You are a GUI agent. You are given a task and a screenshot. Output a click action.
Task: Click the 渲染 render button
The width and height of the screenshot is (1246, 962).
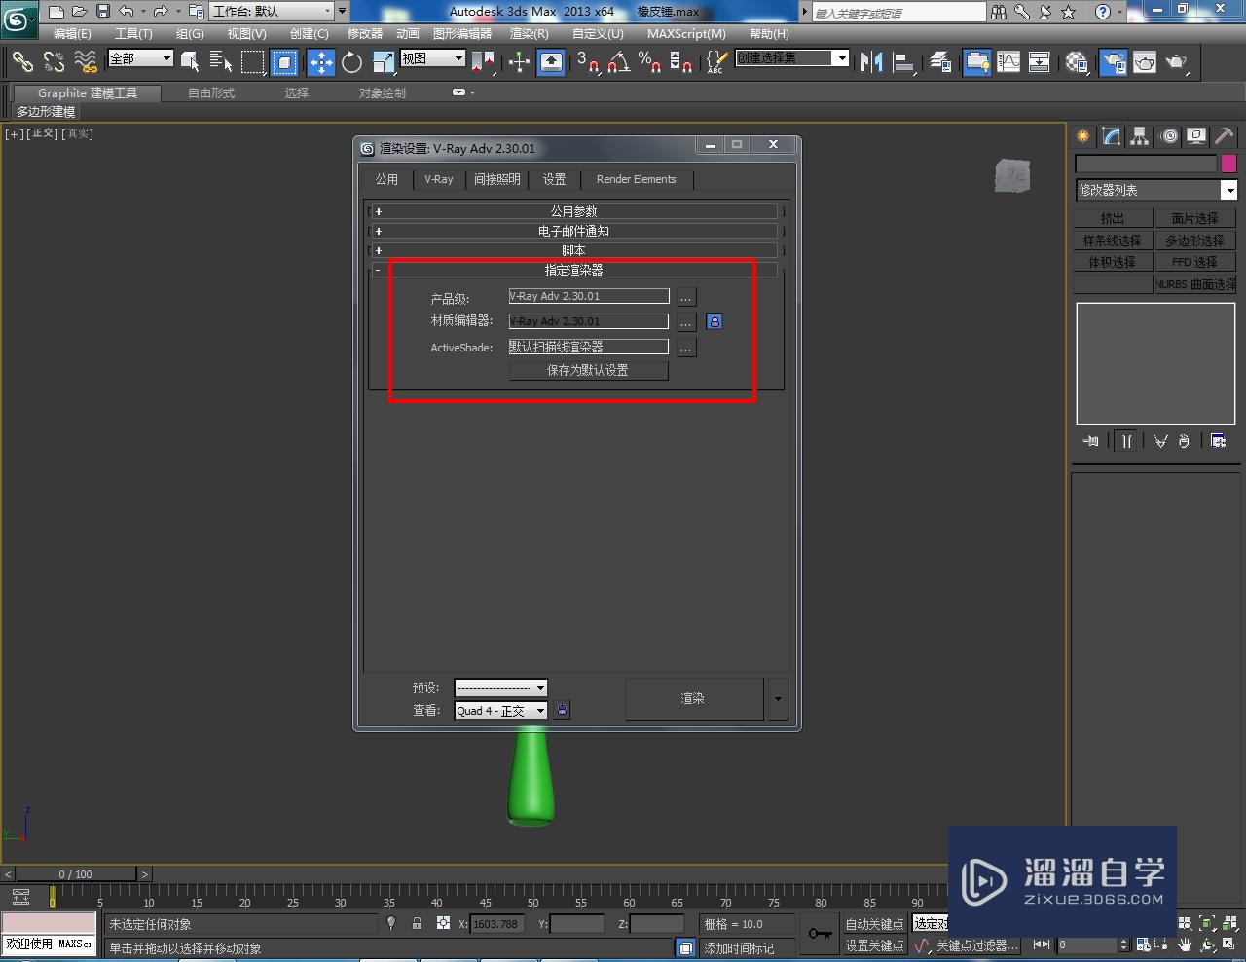[x=693, y=699]
